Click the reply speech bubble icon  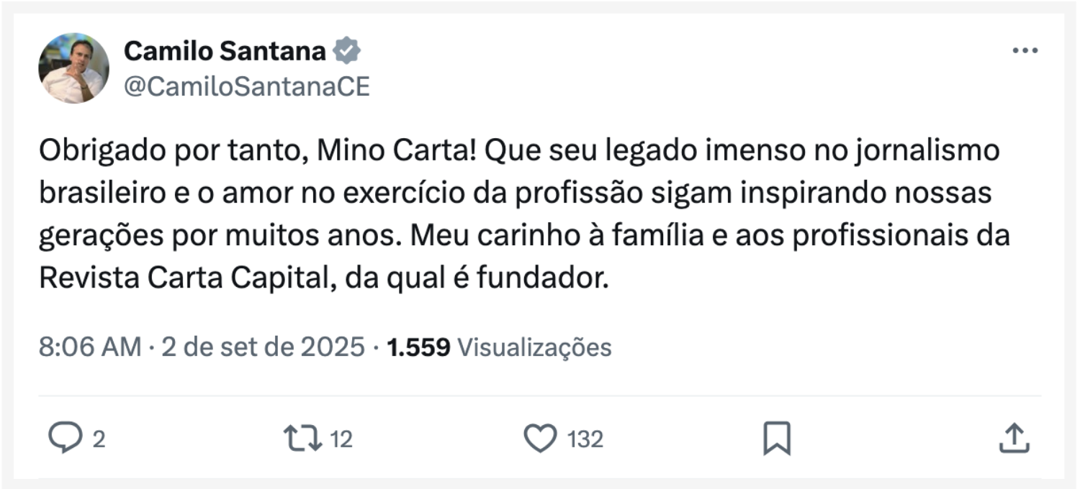tap(65, 438)
